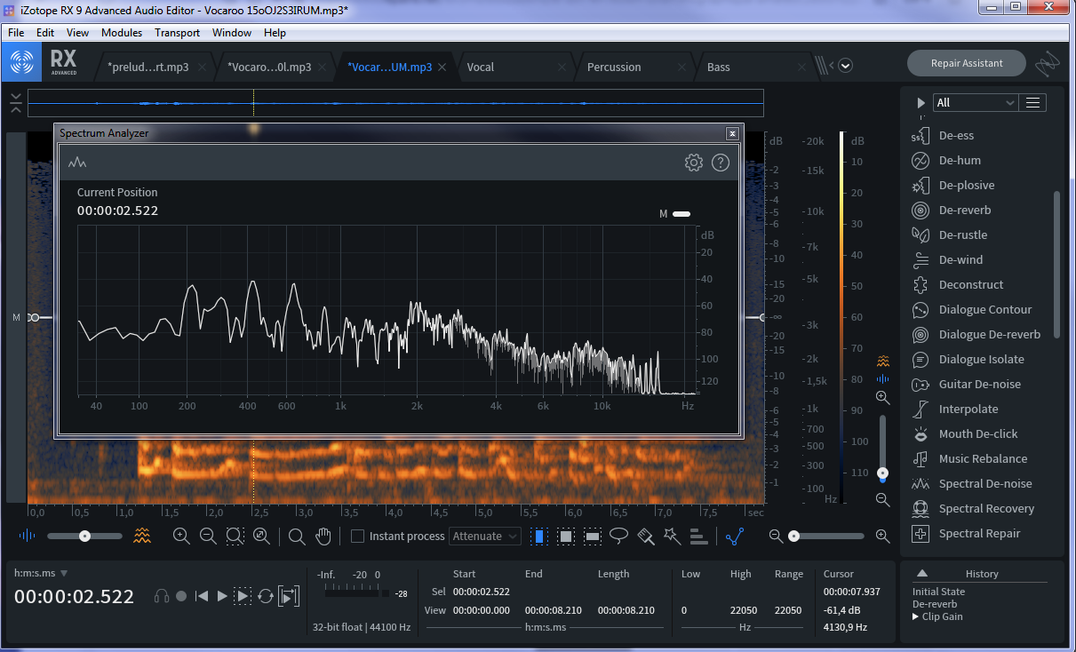This screenshot has height=652, width=1076.
Task: Adjust the horizontal zoom slider
Action: (828, 537)
